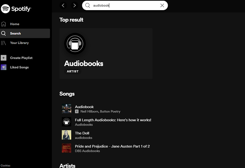245x168 pixels.
Task: Click the Create Playlist plus icon
Action: click(4, 58)
